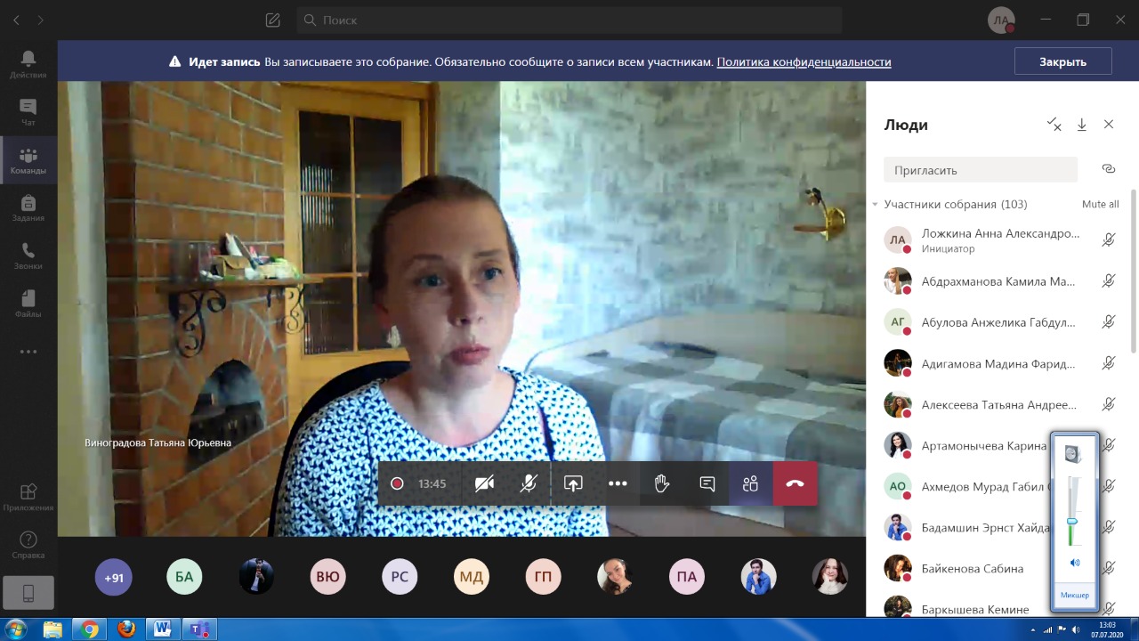Switch to the Assignments tab in sidebar
This screenshot has height=641, width=1139.
pos(28,208)
